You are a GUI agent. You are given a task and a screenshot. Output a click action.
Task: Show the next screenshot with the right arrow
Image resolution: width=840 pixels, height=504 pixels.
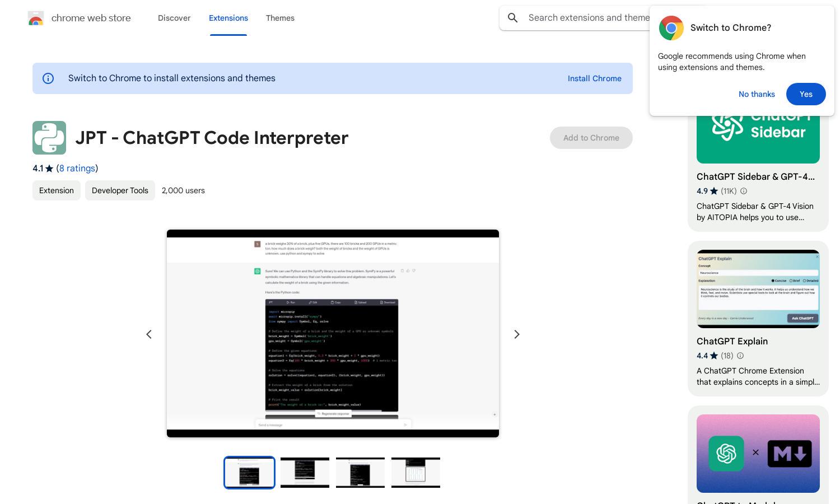click(517, 334)
